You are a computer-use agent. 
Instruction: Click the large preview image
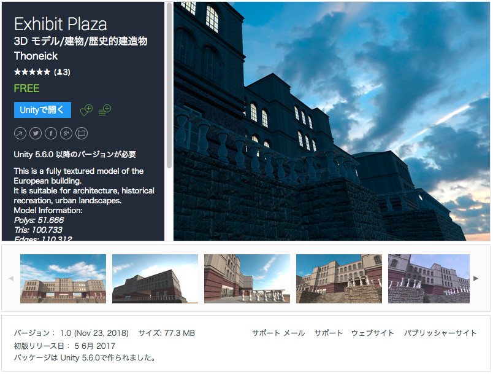[x=332, y=122]
